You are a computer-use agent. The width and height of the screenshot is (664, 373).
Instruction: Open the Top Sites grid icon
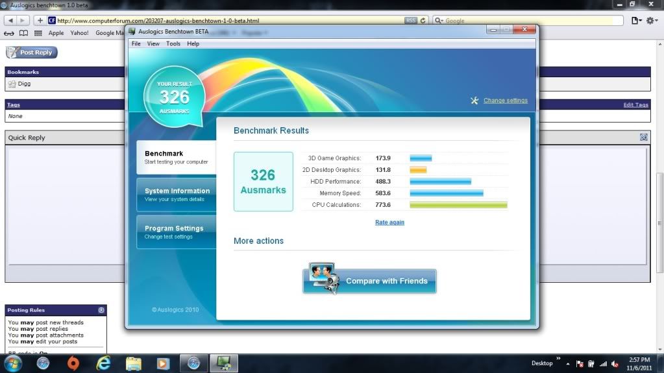38,32
